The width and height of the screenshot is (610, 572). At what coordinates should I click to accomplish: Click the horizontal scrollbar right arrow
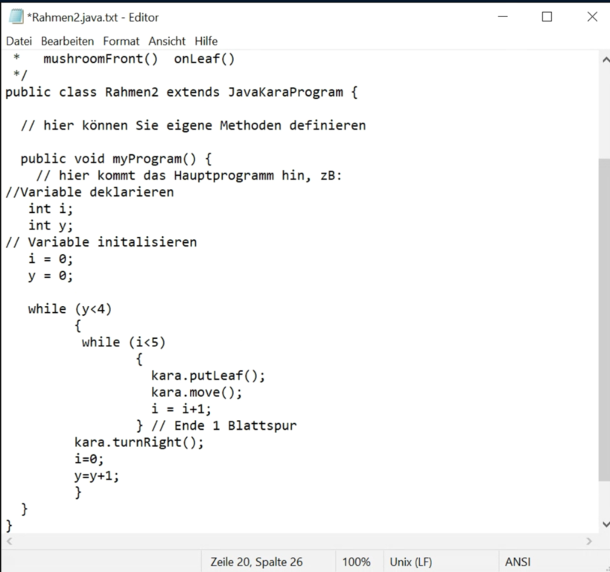[589, 541]
